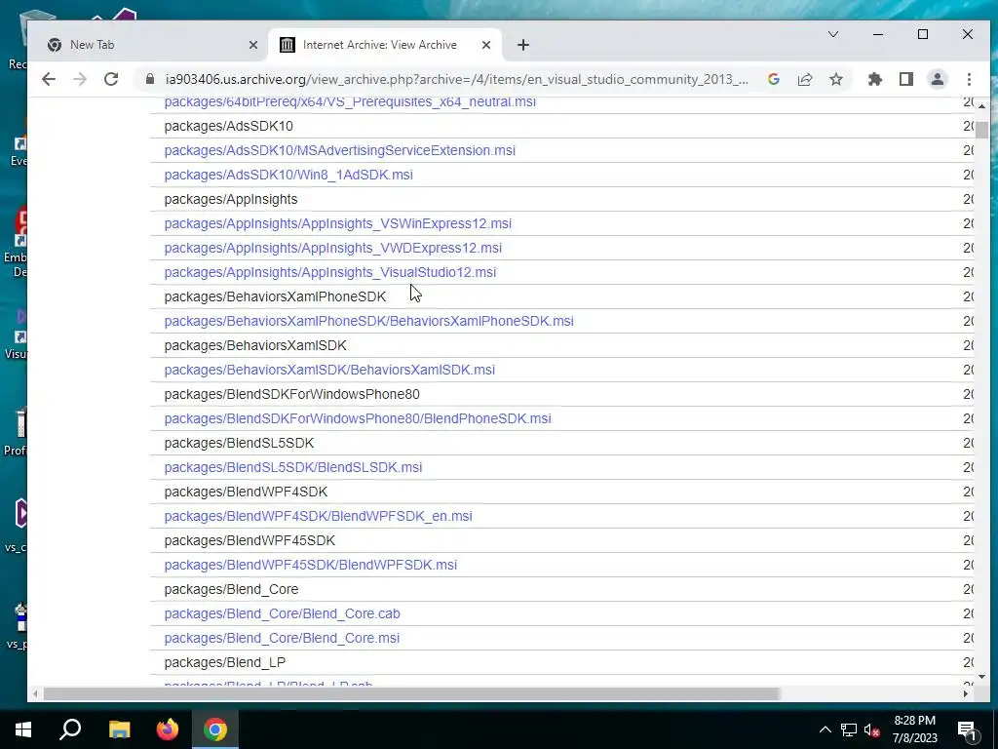Viewport: 998px width, 749px height.
Task: Open AppInsights_VWDExpress12.msi link
Action: [333, 248]
